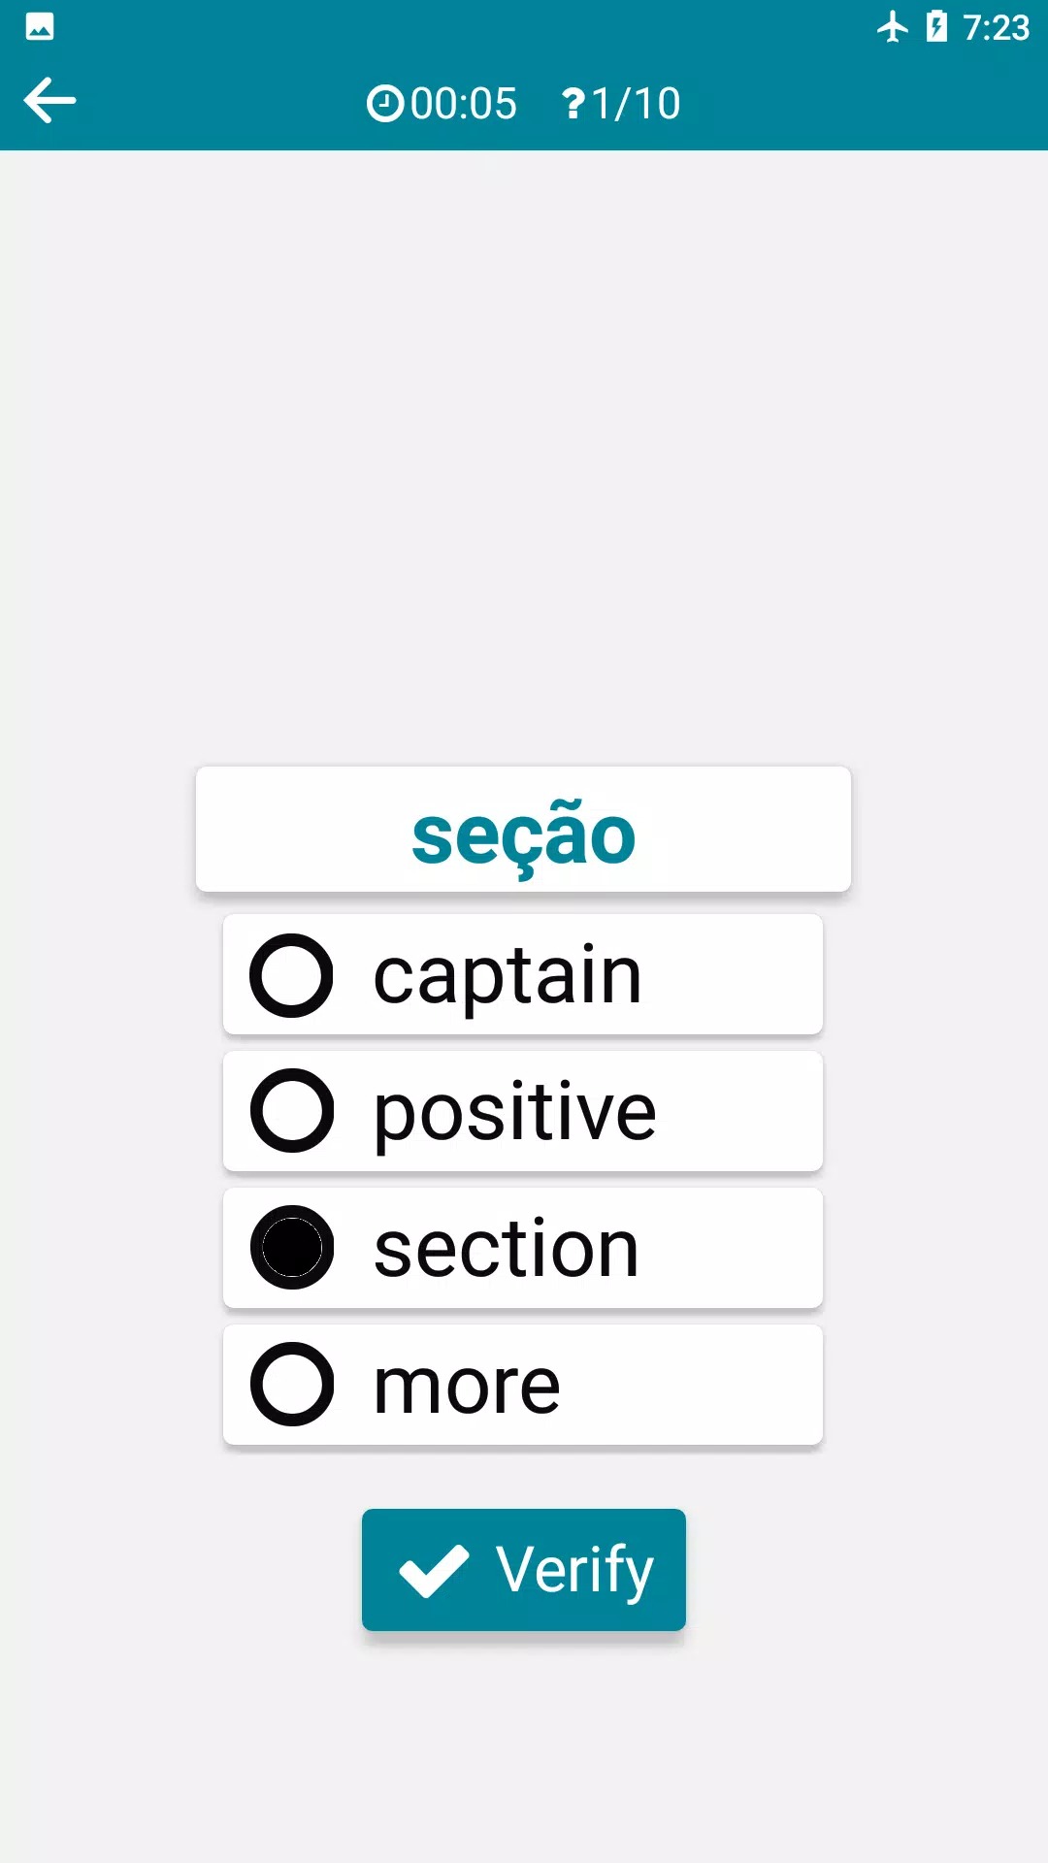This screenshot has height=1863, width=1048.
Task: Tap the back arrow icon
Action: pos(49,101)
